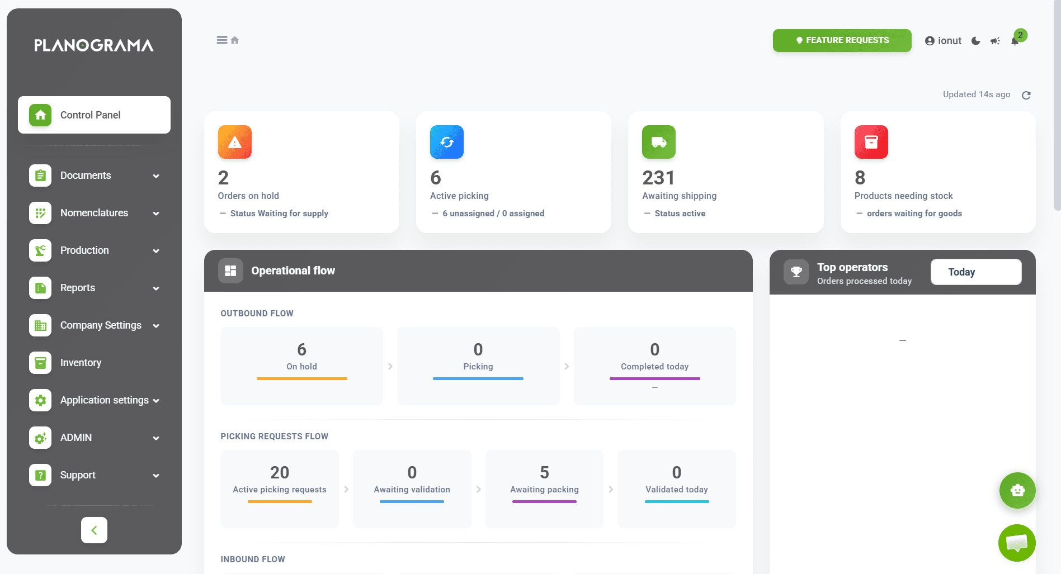Click the Nomenclatures icon
The image size is (1061, 574).
(x=40, y=213)
